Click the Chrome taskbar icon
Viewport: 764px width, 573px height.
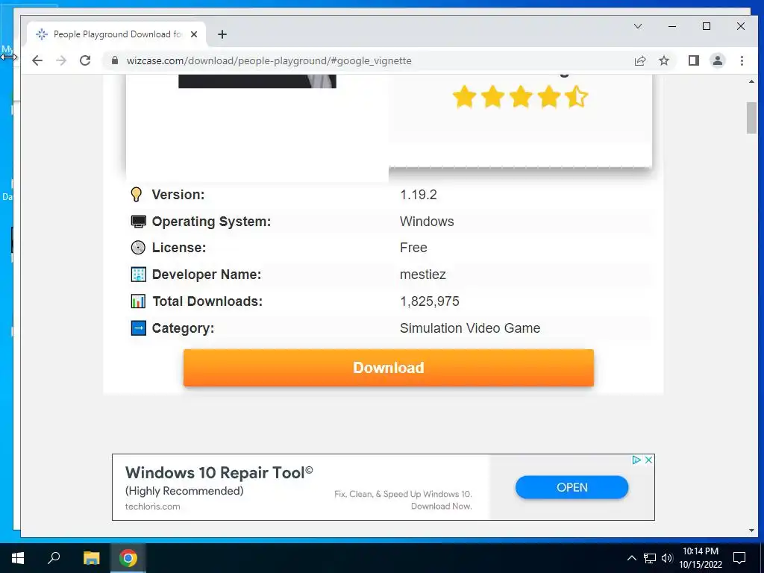(x=128, y=558)
